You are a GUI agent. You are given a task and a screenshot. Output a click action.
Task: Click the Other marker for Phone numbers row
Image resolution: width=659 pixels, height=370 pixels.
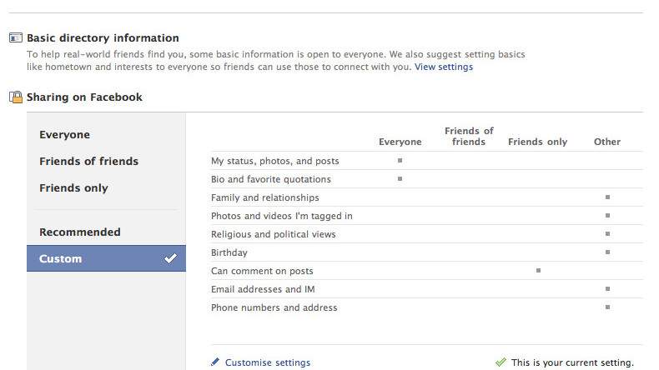point(607,307)
